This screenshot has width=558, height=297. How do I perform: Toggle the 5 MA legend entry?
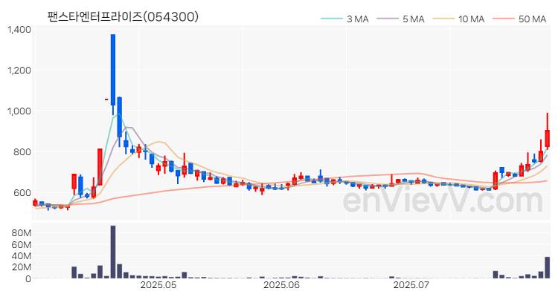click(400, 19)
